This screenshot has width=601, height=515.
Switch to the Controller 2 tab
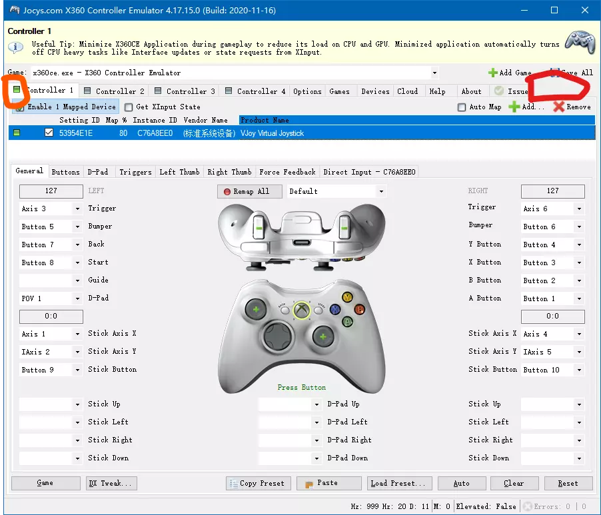coord(115,91)
